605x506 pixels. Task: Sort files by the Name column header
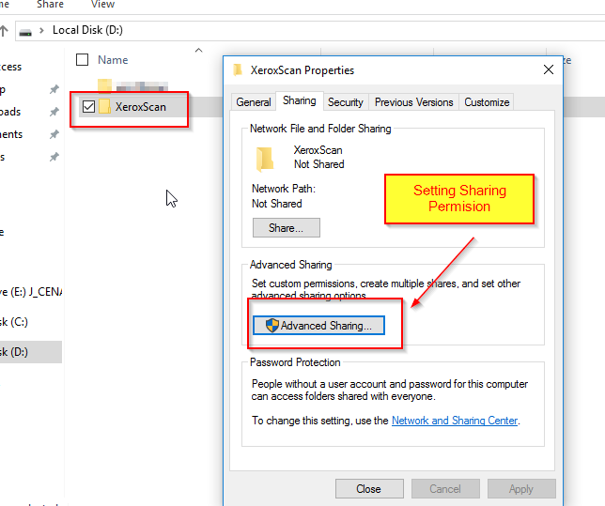click(113, 60)
